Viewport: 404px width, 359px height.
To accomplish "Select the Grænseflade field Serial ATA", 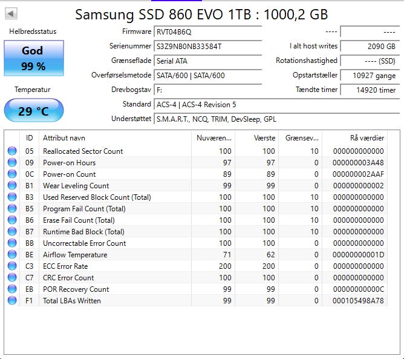I will (207, 61).
